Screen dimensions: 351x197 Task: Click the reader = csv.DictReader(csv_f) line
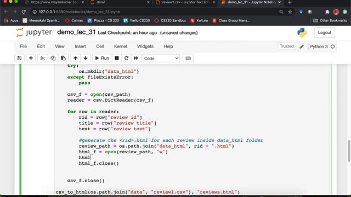(x=110, y=100)
